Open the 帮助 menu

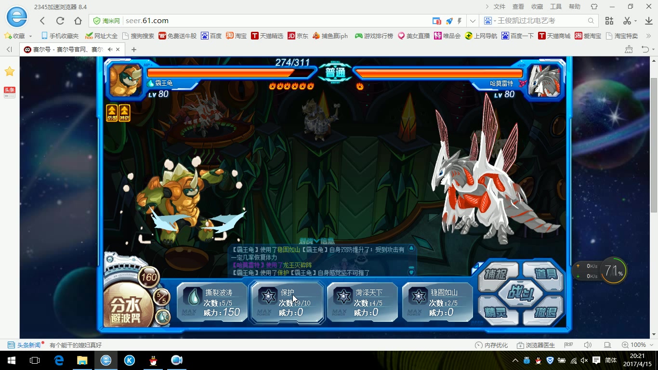pyautogui.click(x=575, y=7)
